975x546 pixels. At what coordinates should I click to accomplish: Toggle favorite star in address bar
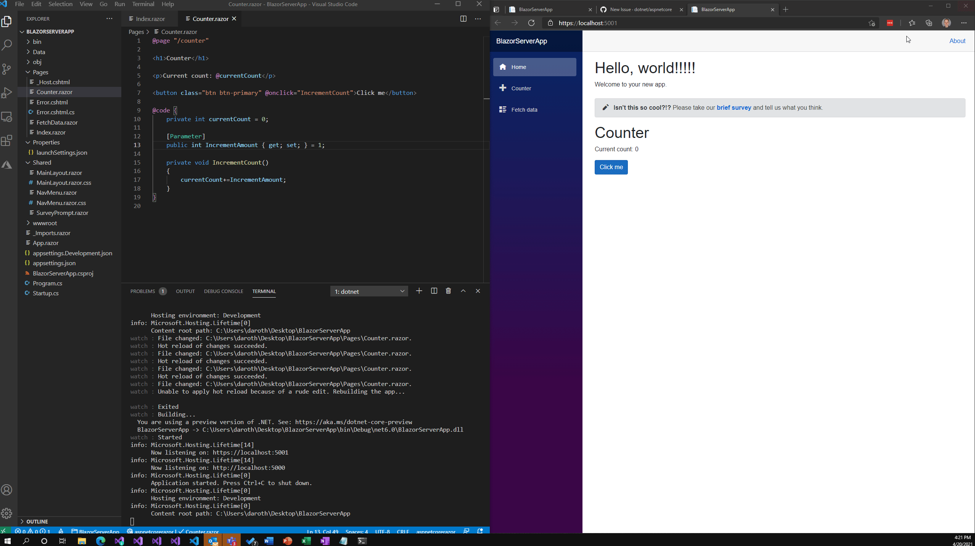(871, 23)
